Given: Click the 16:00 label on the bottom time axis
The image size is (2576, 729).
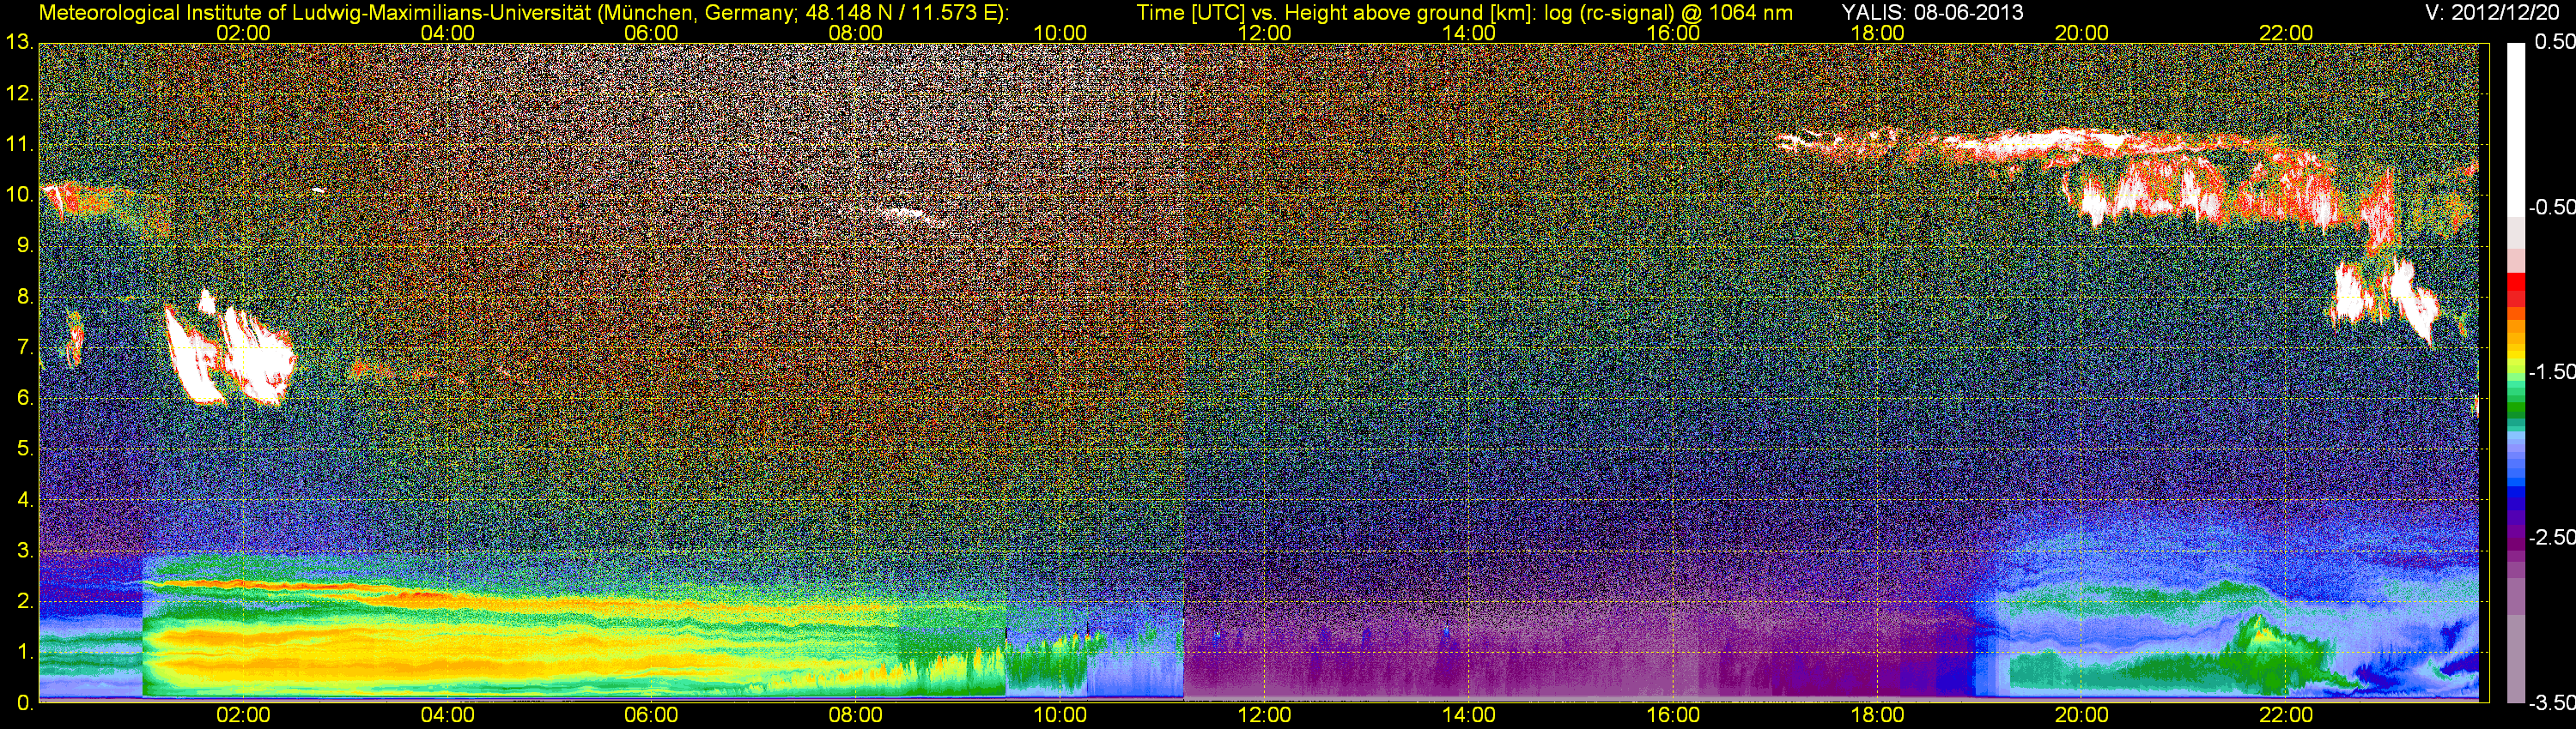Looking at the screenshot, I should (x=1673, y=715).
